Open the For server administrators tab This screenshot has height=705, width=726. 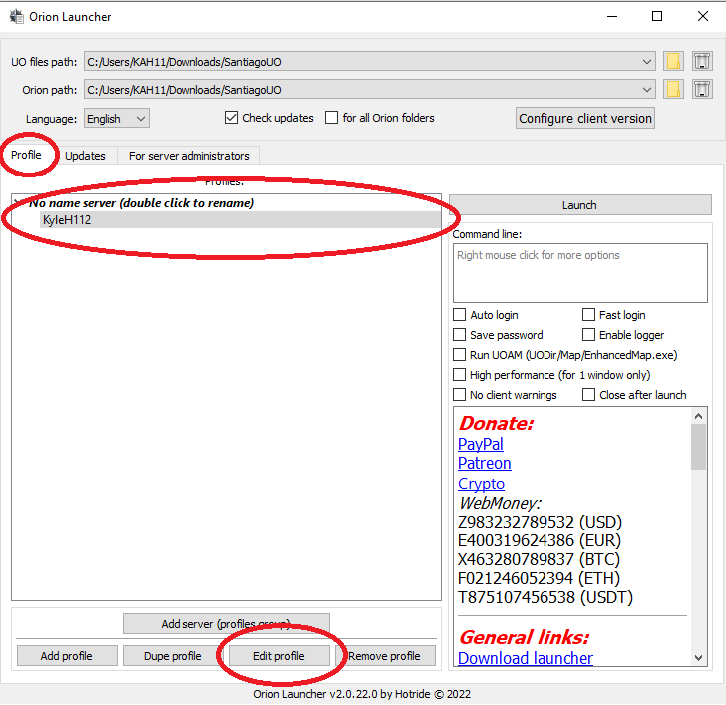pos(189,156)
